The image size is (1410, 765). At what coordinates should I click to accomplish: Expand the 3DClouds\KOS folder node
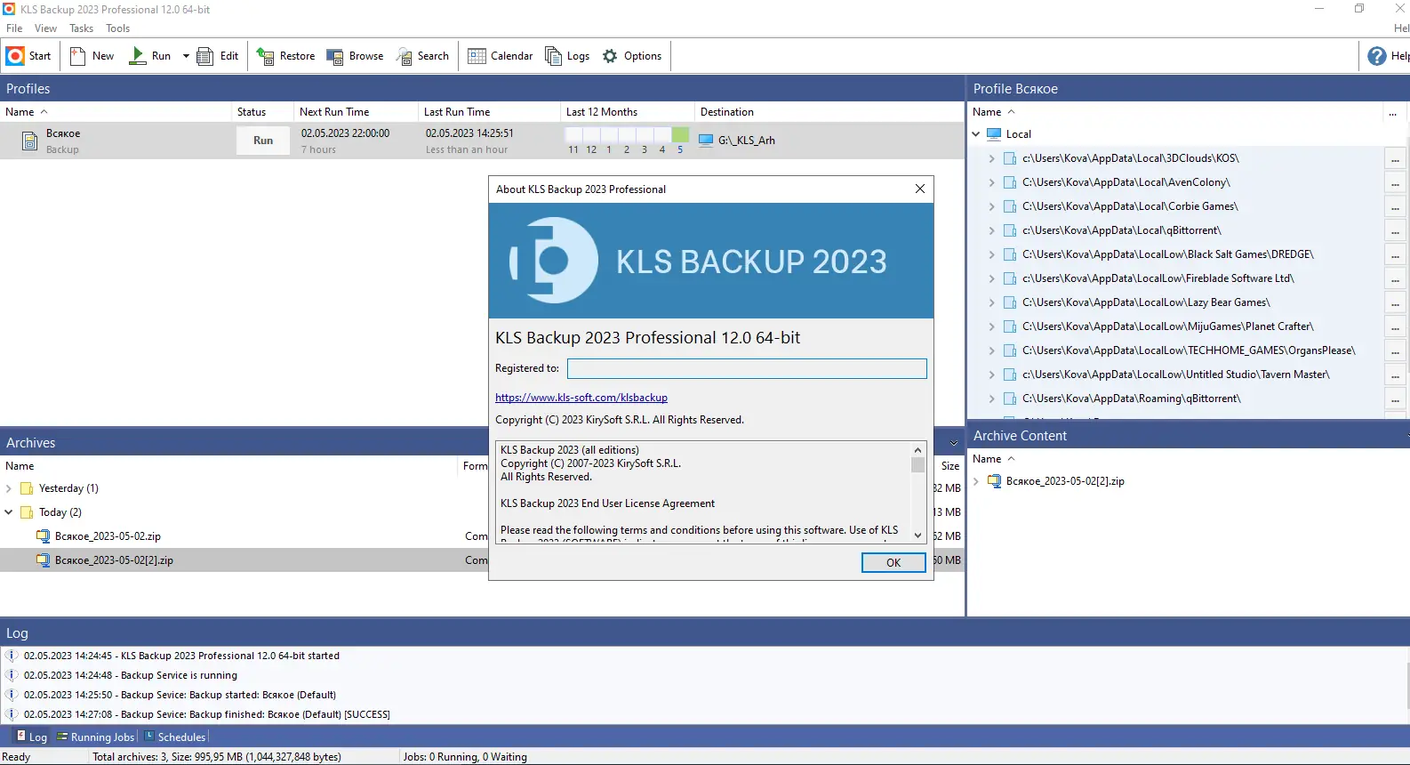[x=992, y=158]
